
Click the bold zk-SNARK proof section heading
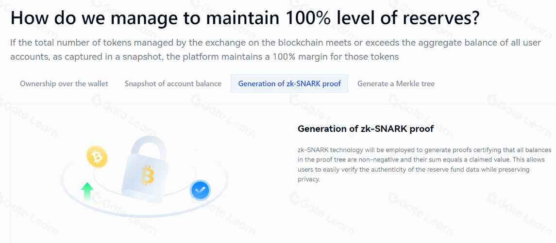click(365, 129)
